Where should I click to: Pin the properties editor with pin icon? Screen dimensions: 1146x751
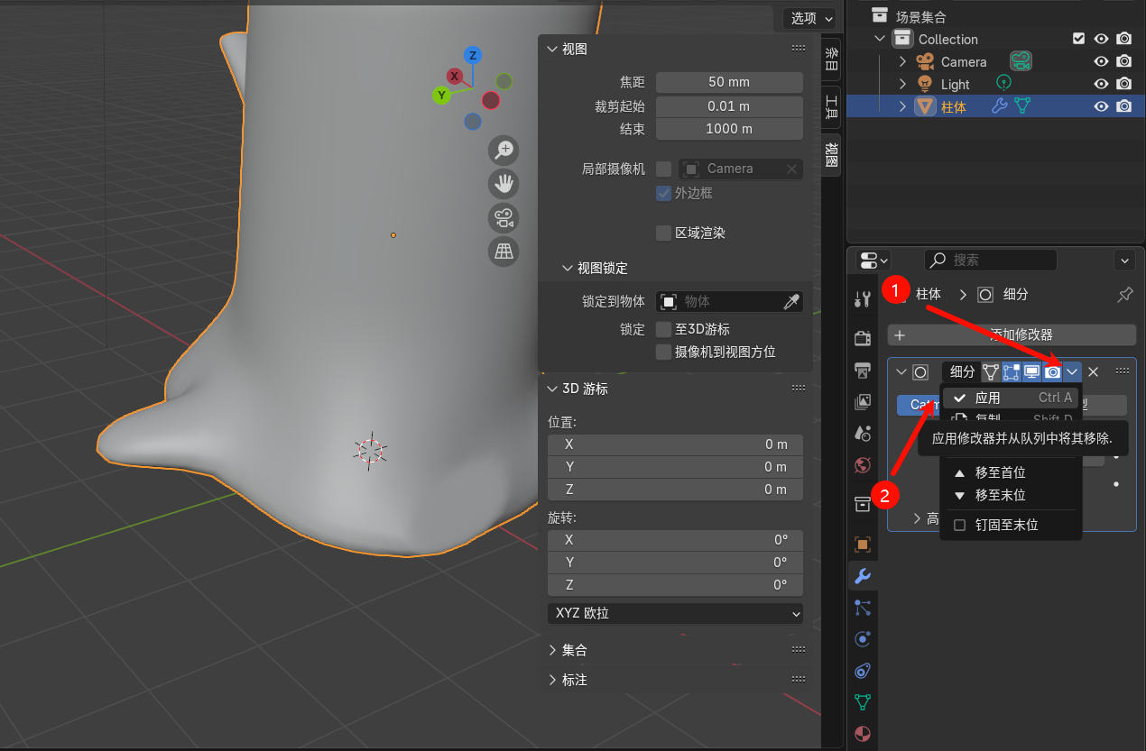pyautogui.click(x=1124, y=295)
